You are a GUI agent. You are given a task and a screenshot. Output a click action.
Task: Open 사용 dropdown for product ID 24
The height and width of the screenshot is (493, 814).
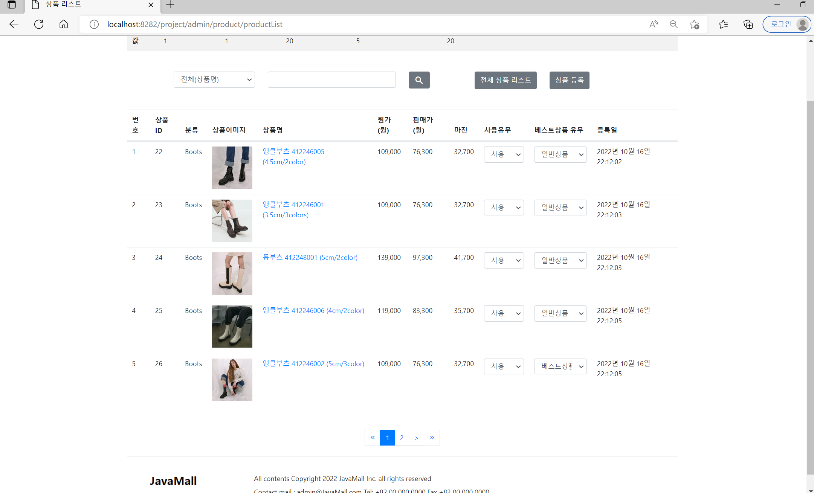point(504,260)
